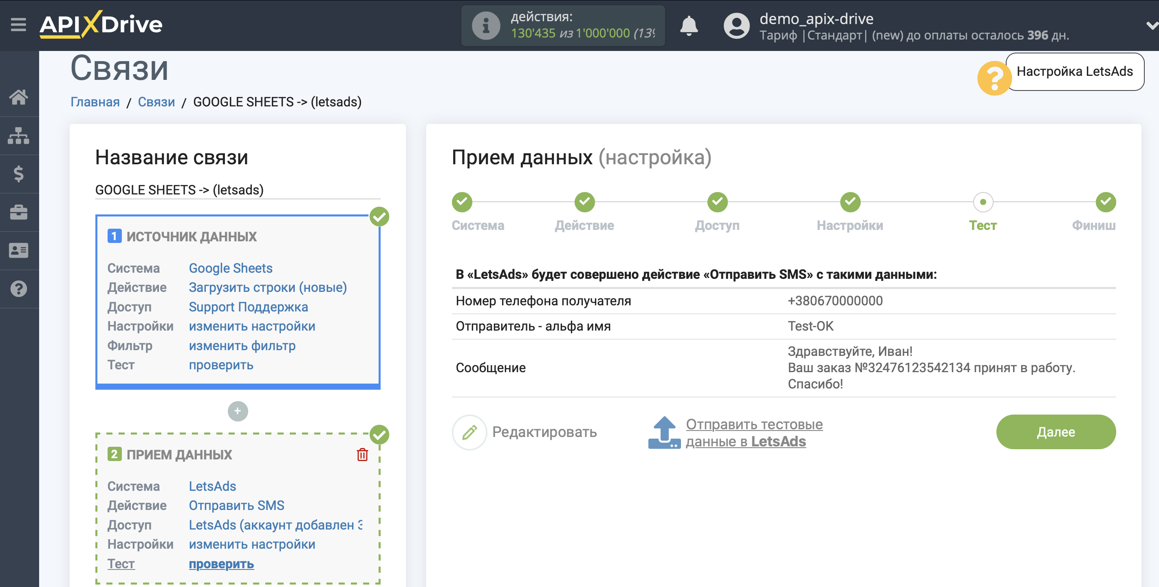Click the Далее button

point(1055,432)
